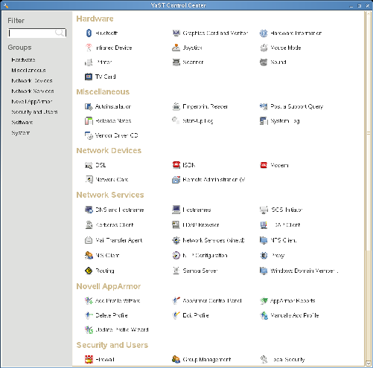Launch the Vendor Driver CD icon

89,135
